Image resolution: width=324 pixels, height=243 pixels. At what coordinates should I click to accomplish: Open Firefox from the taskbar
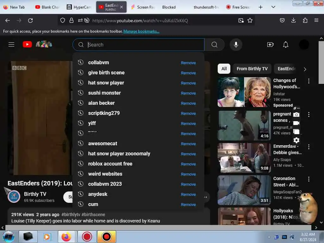66,237
